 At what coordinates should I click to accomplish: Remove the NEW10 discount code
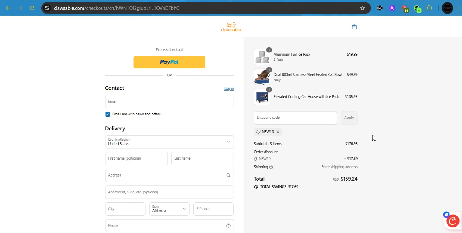pos(278,132)
